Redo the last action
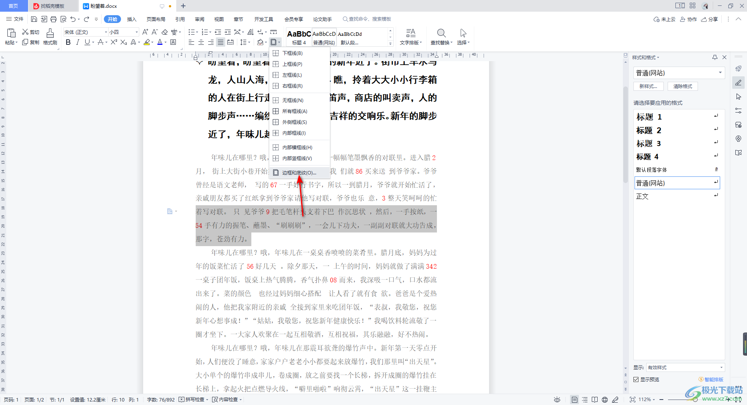747x405 pixels. click(86, 19)
